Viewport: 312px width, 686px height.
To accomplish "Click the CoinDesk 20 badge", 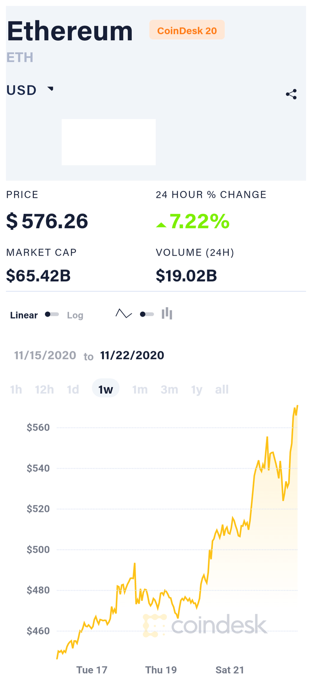I will pos(187,30).
